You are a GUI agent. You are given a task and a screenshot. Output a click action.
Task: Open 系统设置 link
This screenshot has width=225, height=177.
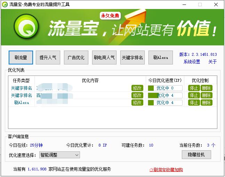192,62
